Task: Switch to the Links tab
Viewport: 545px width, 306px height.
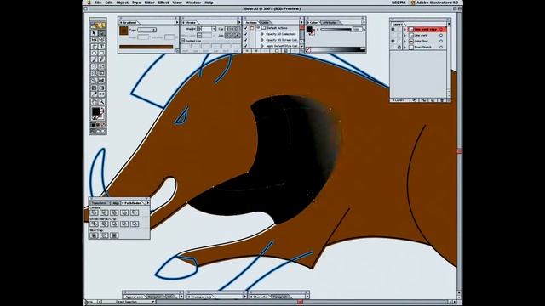Action: click(265, 23)
